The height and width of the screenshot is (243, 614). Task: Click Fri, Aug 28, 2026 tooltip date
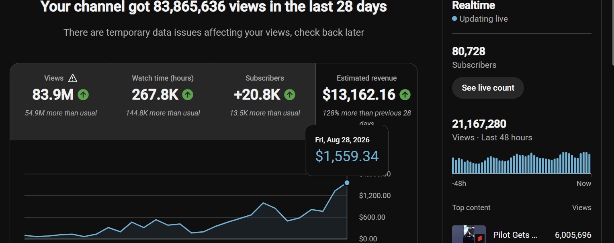pos(342,140)
